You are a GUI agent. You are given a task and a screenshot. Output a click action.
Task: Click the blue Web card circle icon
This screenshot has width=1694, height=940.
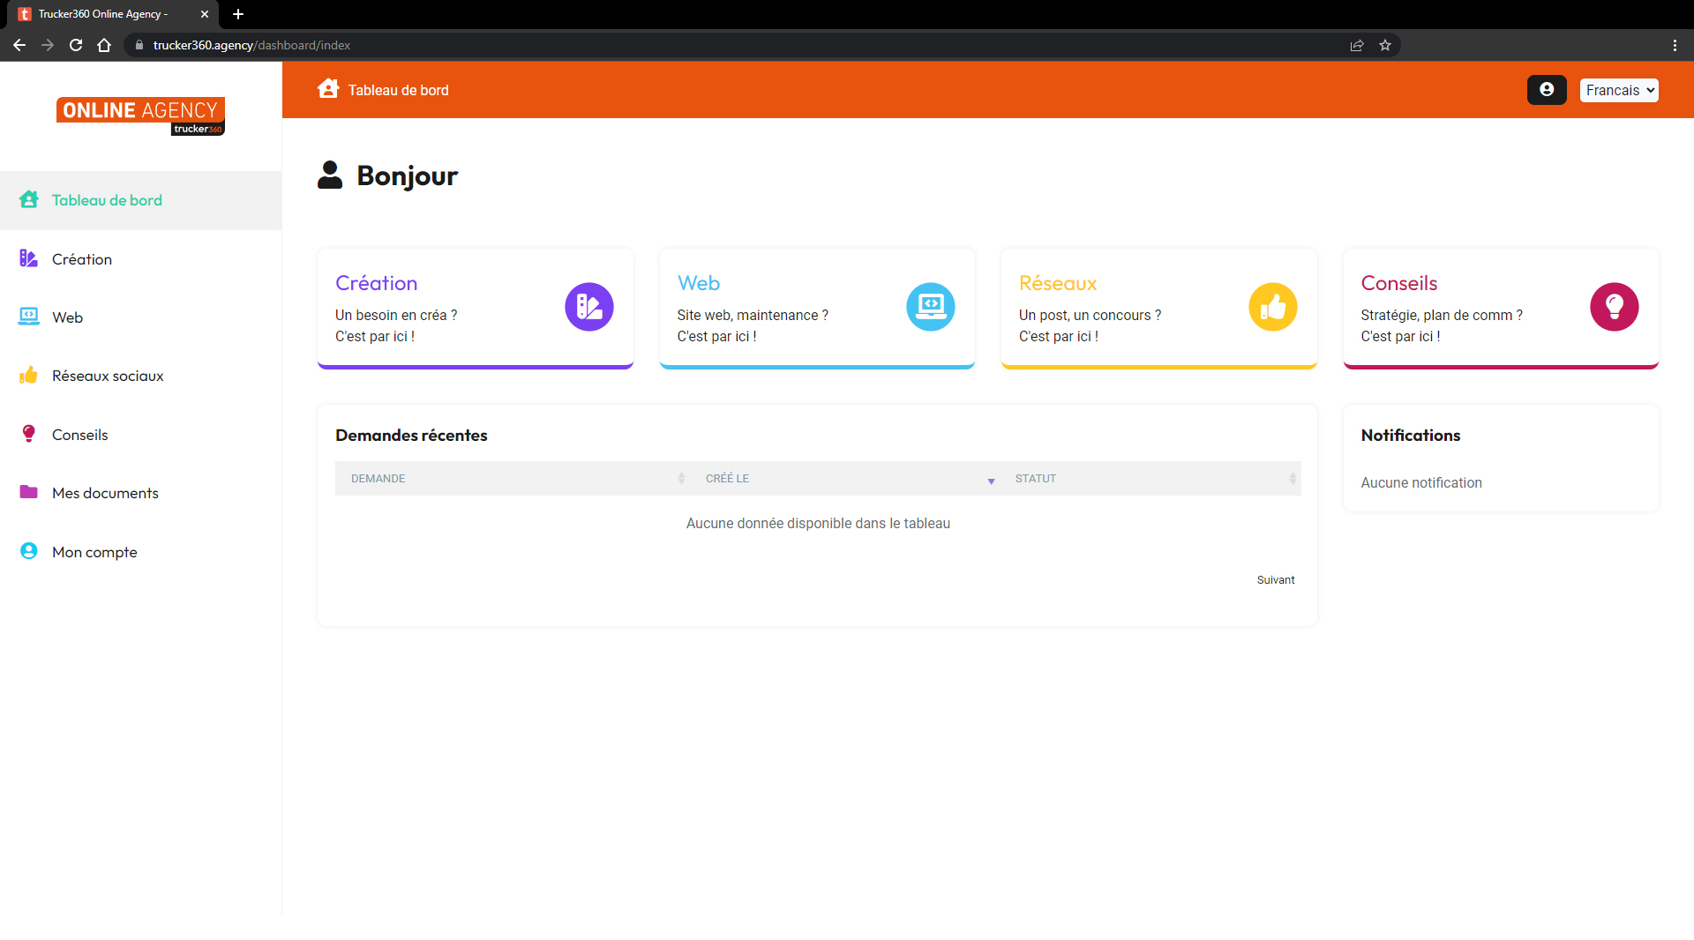tap(931, 307)
